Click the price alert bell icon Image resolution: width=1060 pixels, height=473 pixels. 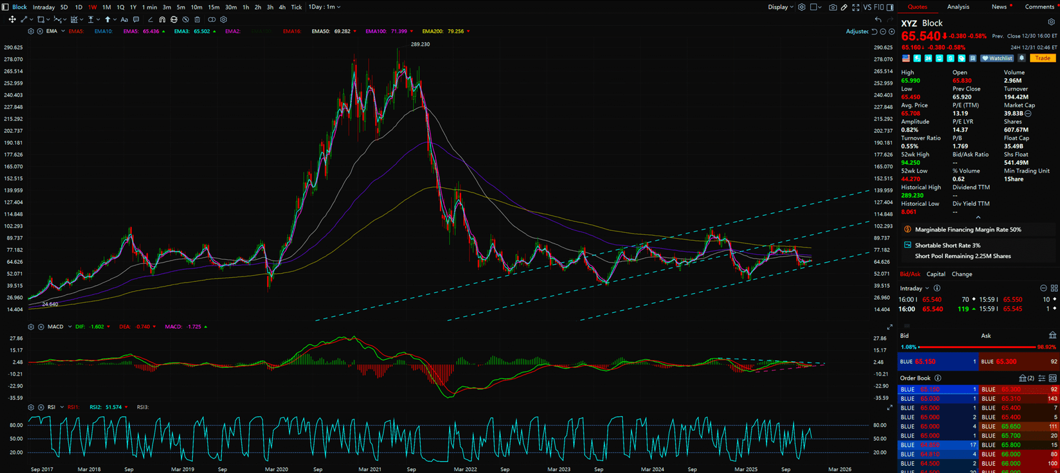[x=1022, y=58]
